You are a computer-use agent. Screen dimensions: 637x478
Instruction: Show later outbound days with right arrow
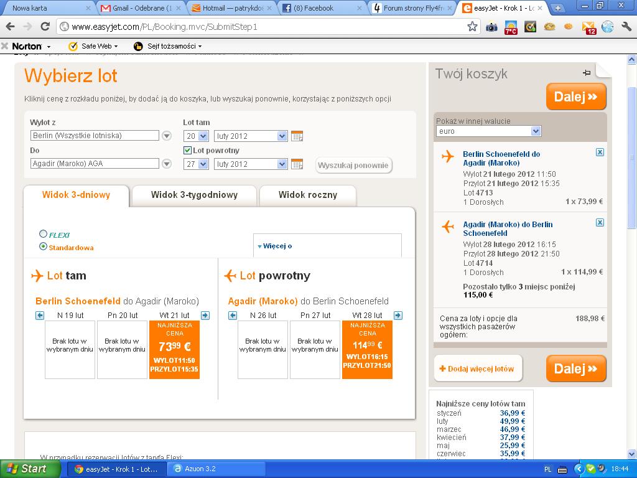205,316
